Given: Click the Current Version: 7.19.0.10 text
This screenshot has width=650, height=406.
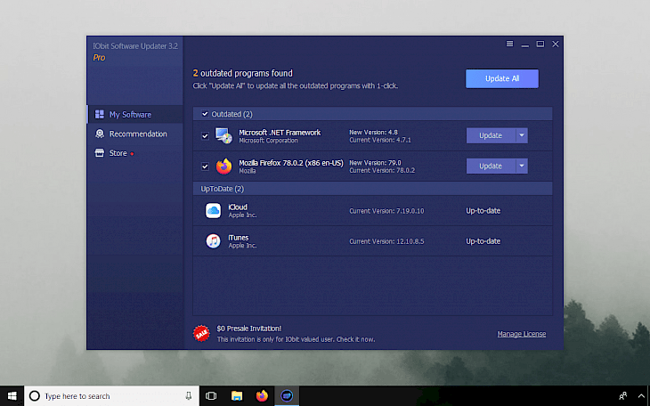Looking at the screenshot, I should (x=386, y=211).
